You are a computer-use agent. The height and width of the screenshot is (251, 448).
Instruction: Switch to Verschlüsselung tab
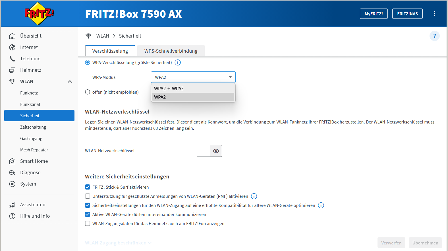tap(110, 51)
